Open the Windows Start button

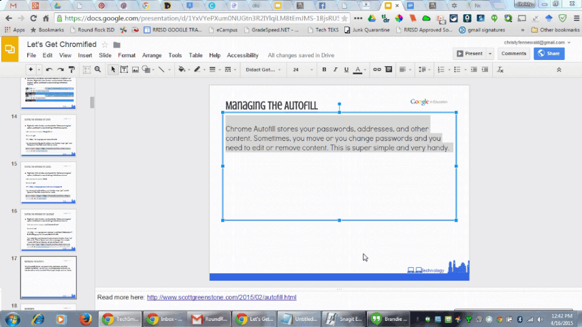(12, 319)
